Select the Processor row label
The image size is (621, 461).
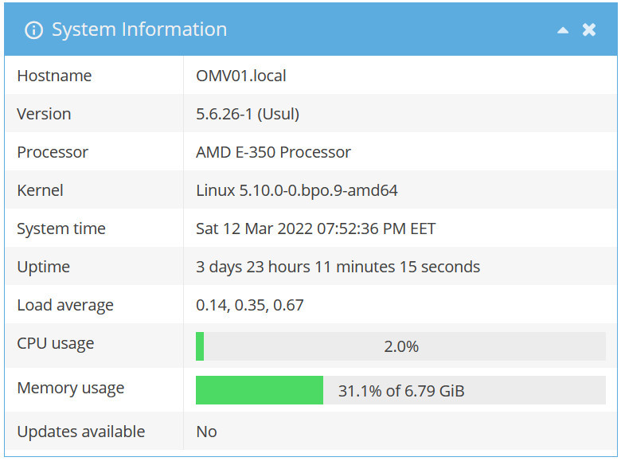coord(53,152)
